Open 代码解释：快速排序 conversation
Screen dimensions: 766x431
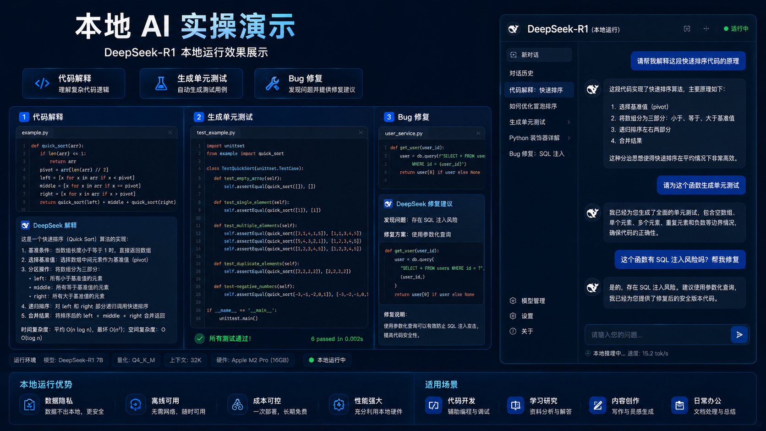(x=539, y=90)
